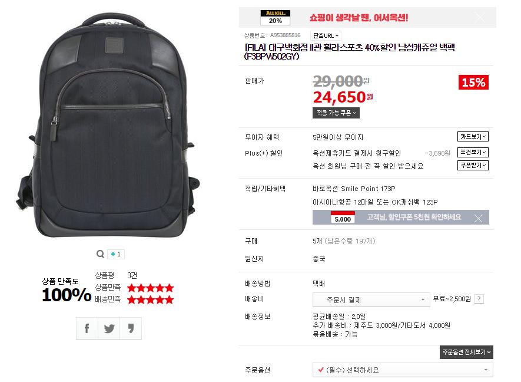Click the ALLKILL 20% badge icon
521x382 pixels.
pyautogui.click(x=275, y=18)
